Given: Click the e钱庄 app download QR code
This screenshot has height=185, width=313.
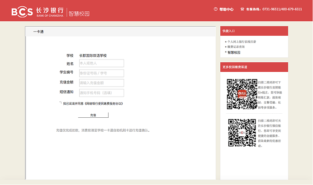Looking at the screenshot, I should pyautogui.click(x=242, y=94).
